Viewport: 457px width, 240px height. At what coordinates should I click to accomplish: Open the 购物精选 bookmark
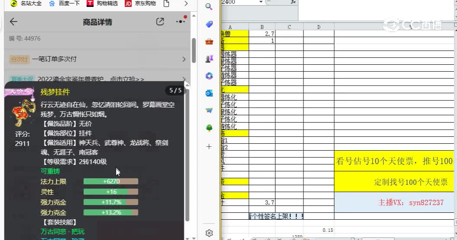(102, 3)
